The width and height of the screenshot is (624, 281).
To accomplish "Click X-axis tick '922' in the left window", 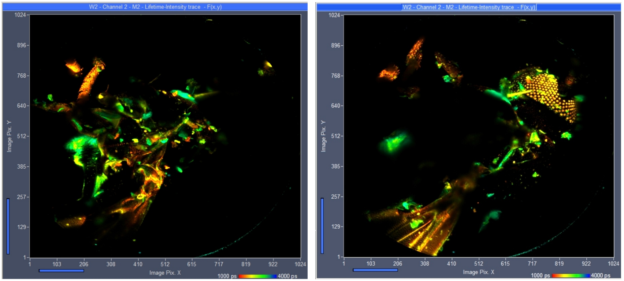I will click(273, 264).
